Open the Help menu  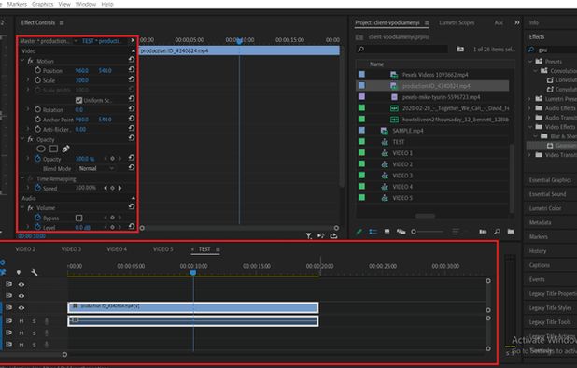click(x=107, y=4)
